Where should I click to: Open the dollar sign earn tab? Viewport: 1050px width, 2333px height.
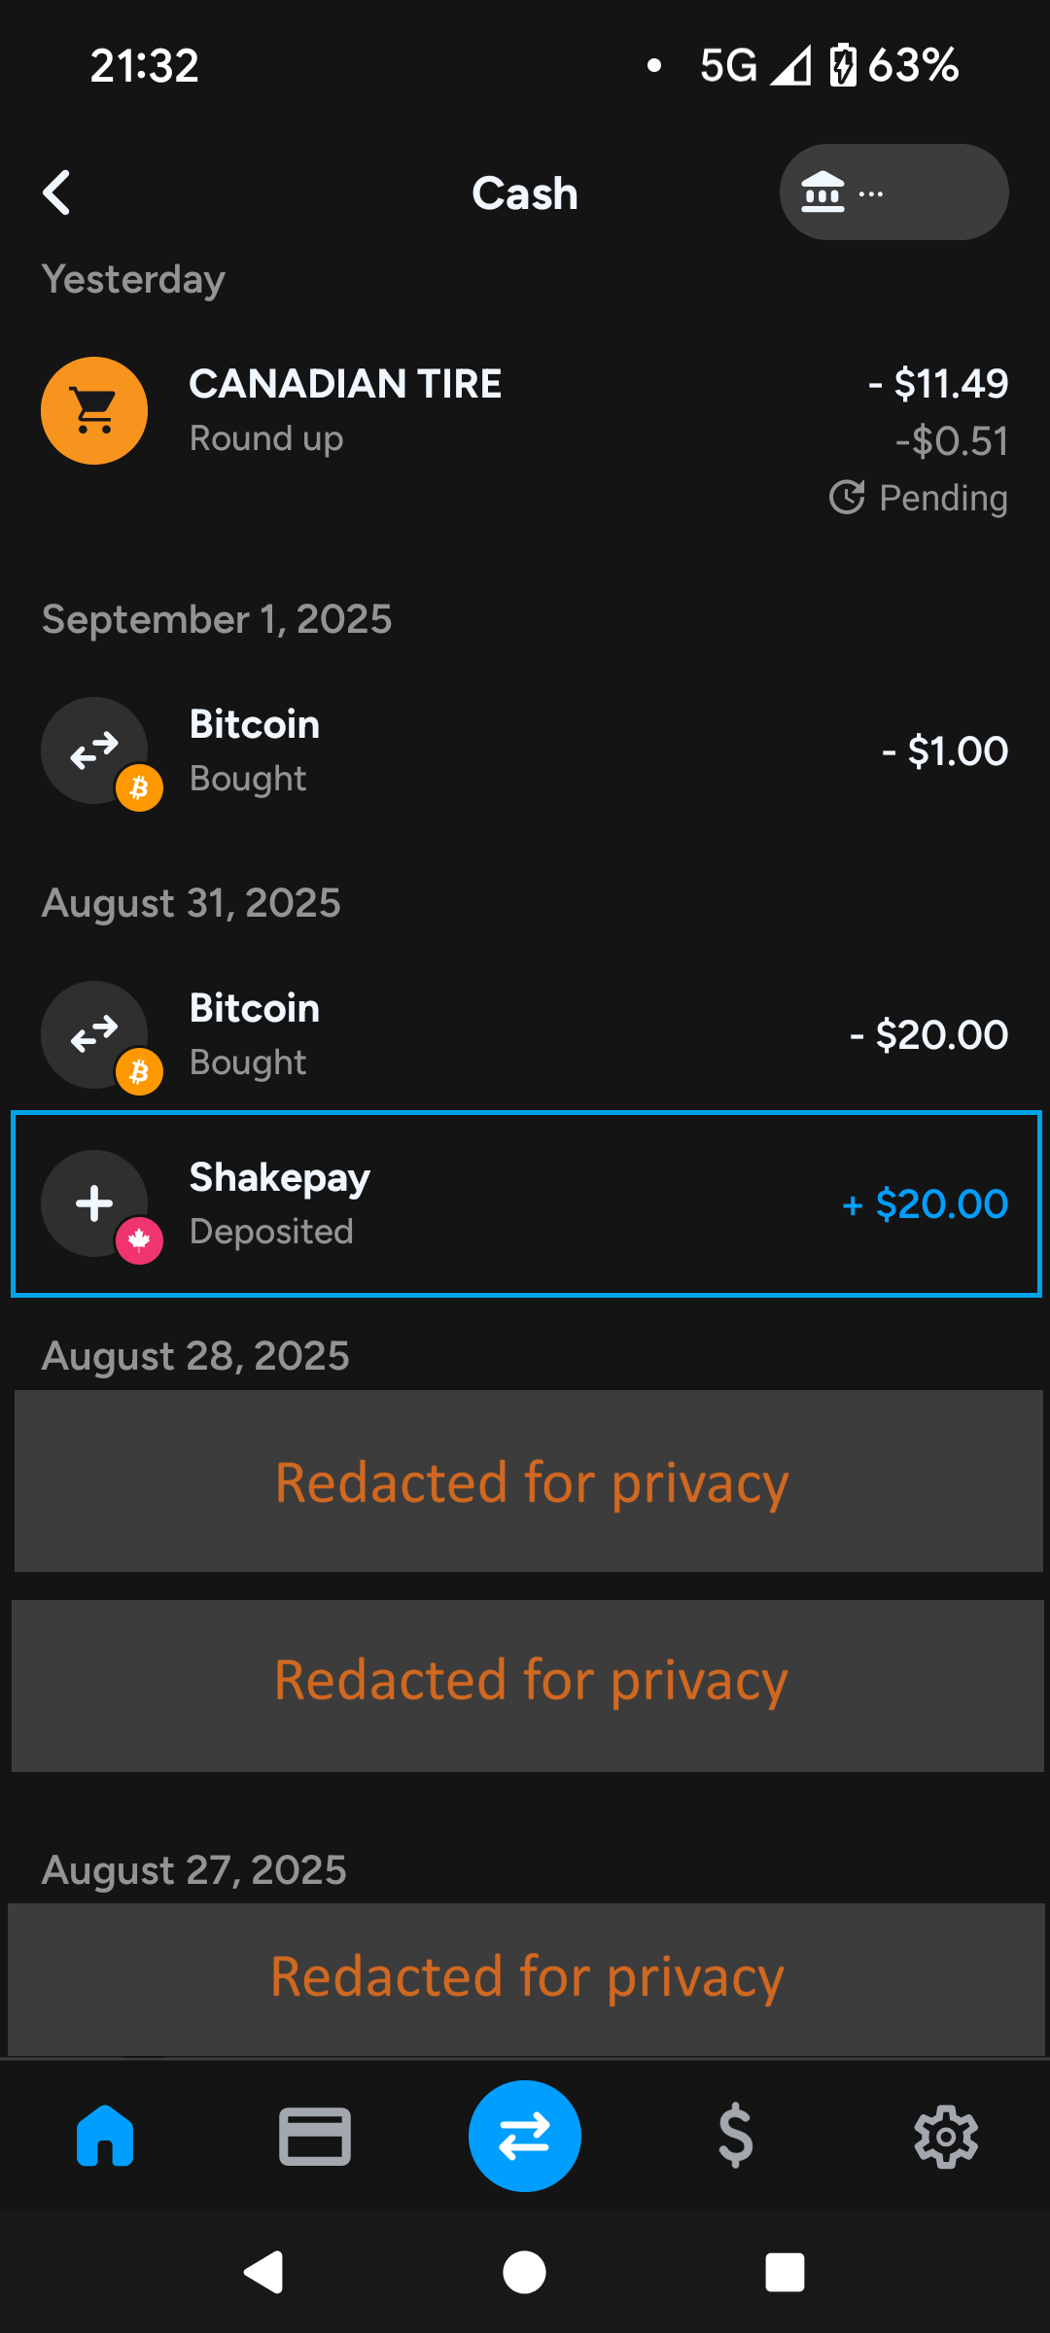[x=735, y=2136]
